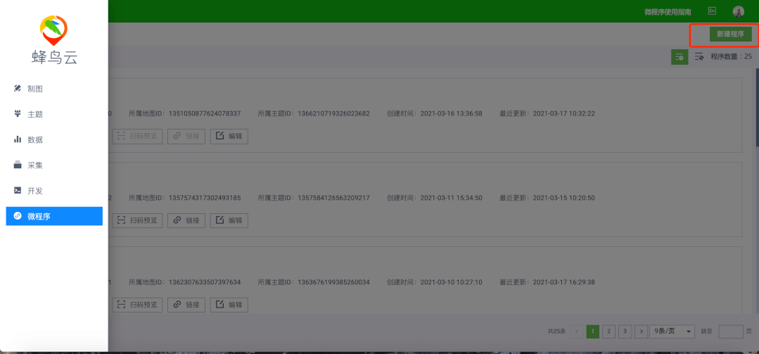Click 扫码预览 for program created 2021-03-11 15:34:50
Screen dimensions: 759x354
pos(137,220)
